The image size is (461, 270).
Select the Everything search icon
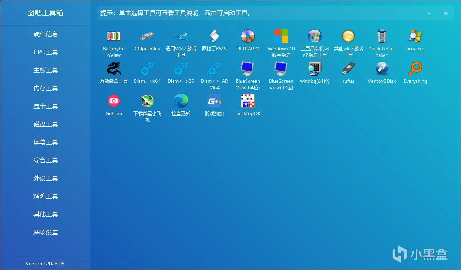point(415,68)
